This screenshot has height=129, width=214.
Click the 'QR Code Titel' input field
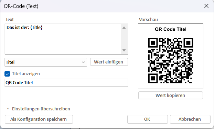[66, 83]
